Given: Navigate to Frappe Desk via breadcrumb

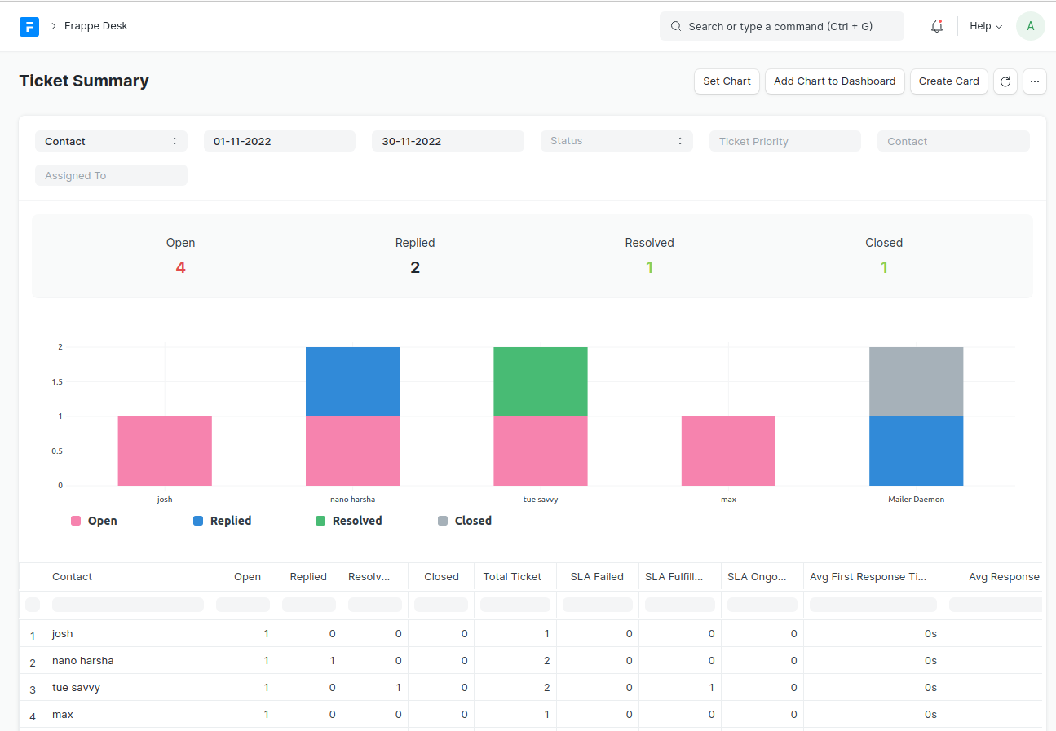Looking at the screenshot, I should click(x=95, y=25).
